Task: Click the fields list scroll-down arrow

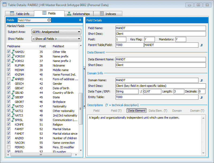Action: [81, 150]
